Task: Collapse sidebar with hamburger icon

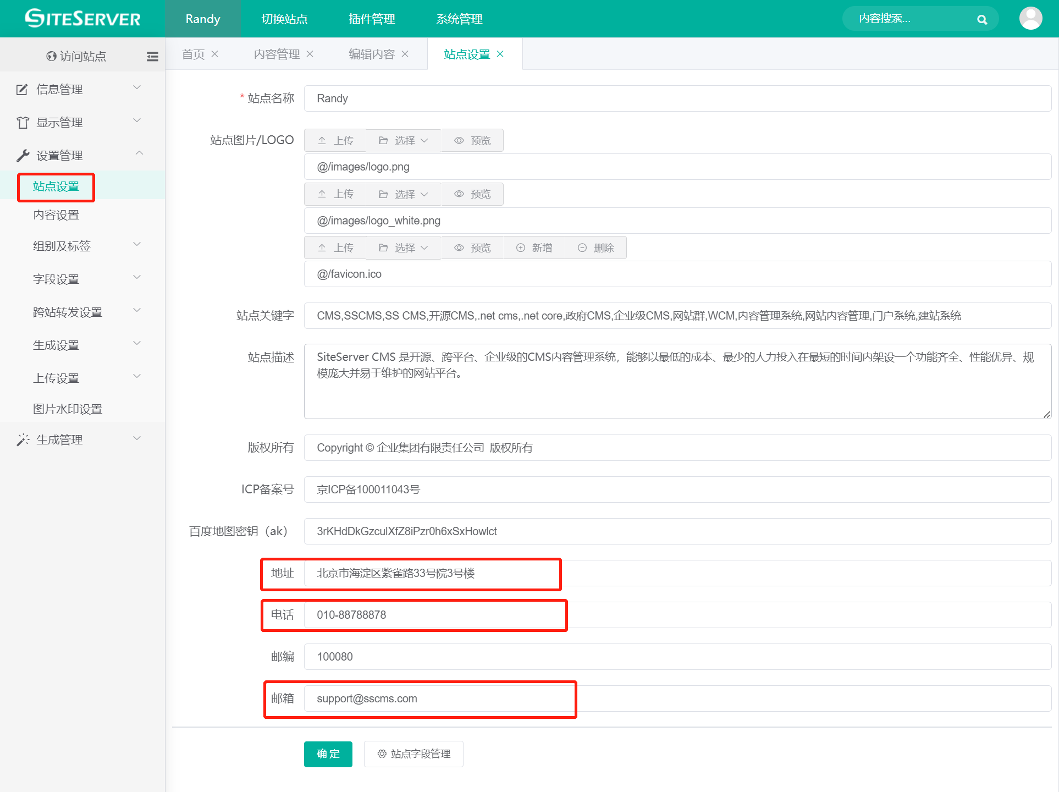Action: pos(152,56)
